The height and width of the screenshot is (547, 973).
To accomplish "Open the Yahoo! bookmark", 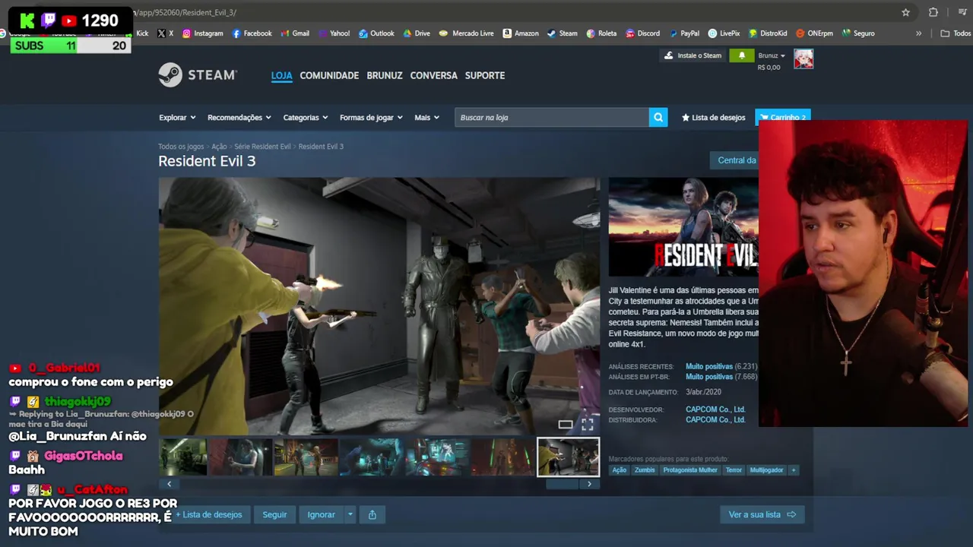I will 334,33.
